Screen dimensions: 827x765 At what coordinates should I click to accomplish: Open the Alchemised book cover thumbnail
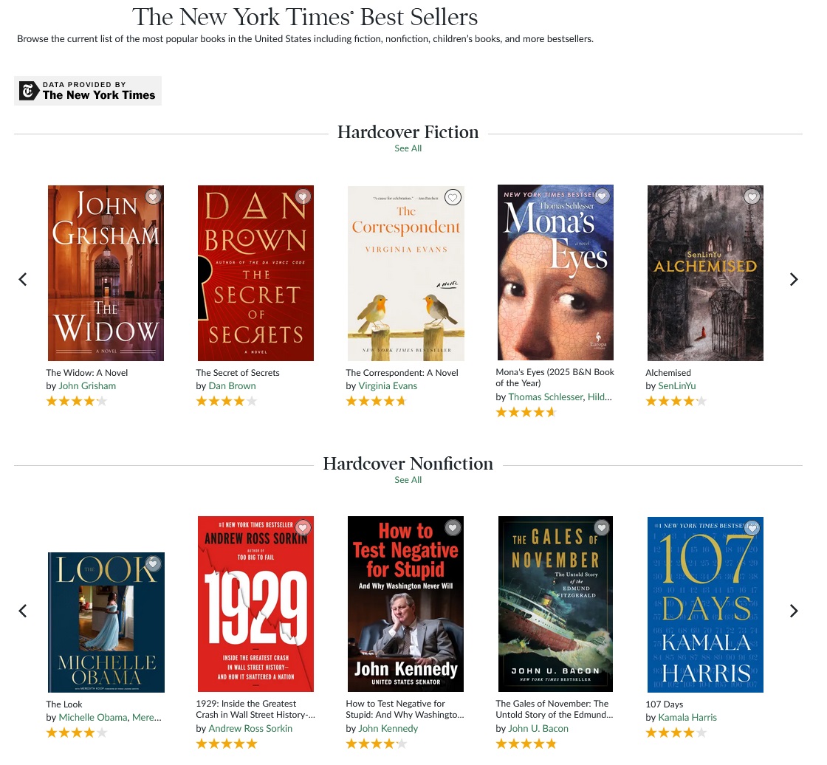[x=705, y=273]
